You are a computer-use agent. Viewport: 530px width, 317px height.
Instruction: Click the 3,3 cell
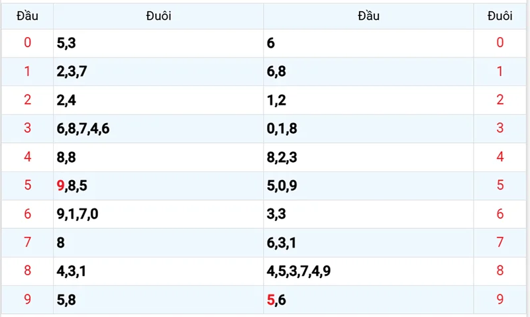pos(276,214)
